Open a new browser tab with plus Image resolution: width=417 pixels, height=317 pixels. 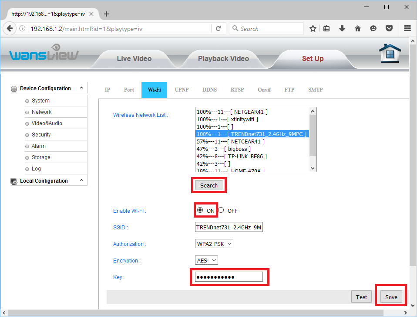pyautogui.click(x=107, y=14)
